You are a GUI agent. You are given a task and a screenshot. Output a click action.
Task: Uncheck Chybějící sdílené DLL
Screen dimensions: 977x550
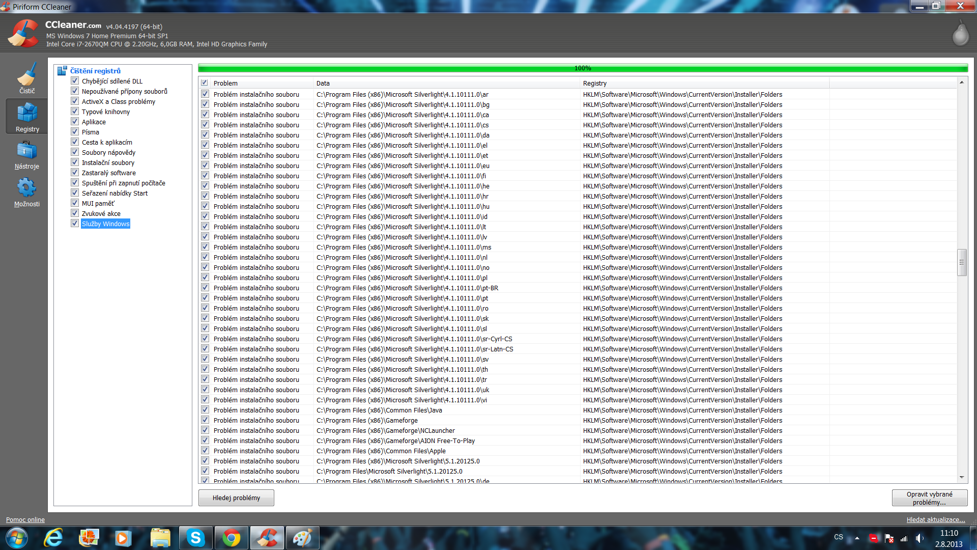point(75,81)
